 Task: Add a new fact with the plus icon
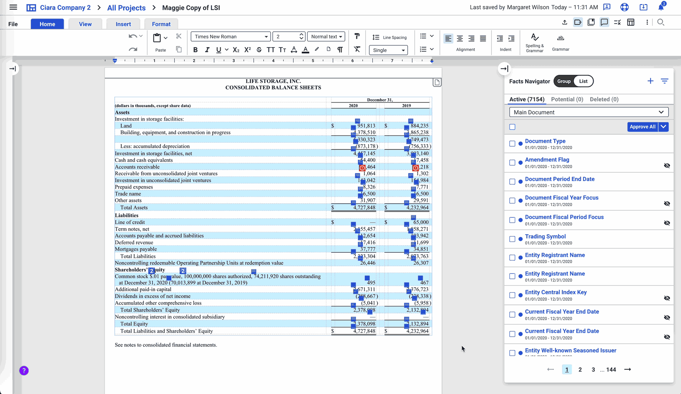coord(650,81)
